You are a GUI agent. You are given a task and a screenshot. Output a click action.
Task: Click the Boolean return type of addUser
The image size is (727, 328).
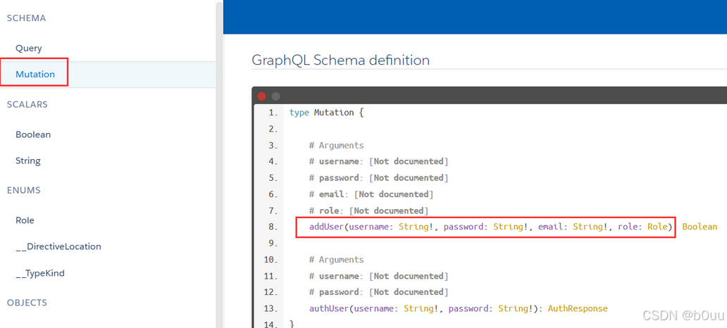pyautogui.click(x=700, y=227)
